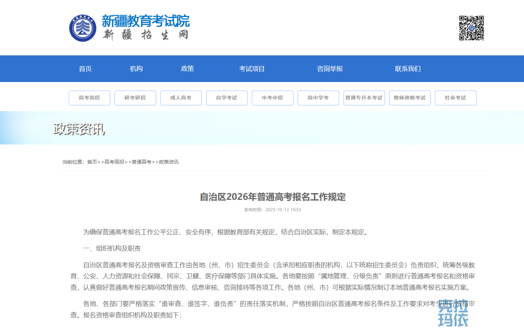Open the 中考中招 category button
The image size is (524, 328).
(x=272, y=98)
